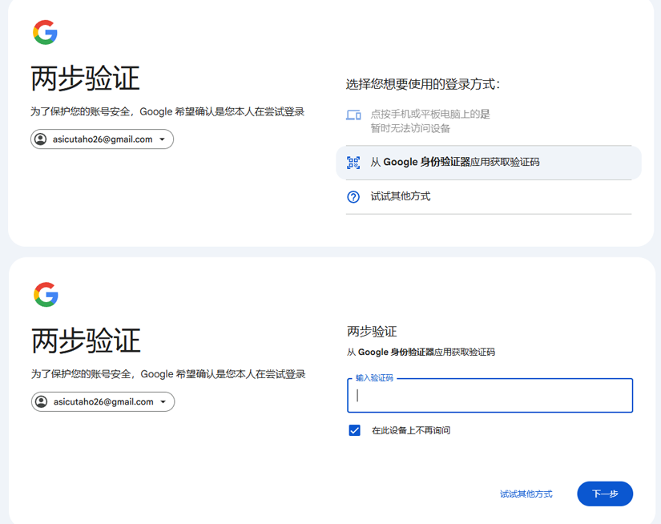Viewport: 661px width, 524px height.
Task: Click the Google logo in the upper card
Action: coord(45,32)
